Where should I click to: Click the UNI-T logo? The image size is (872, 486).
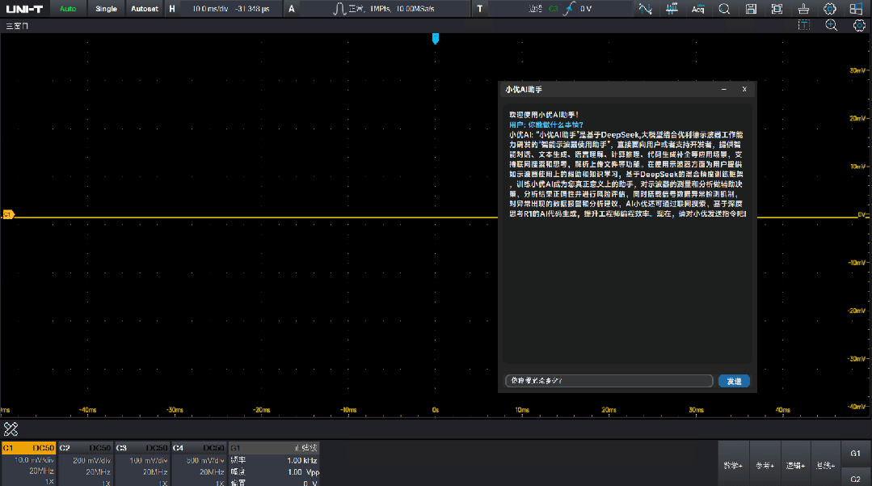point(24,9)
